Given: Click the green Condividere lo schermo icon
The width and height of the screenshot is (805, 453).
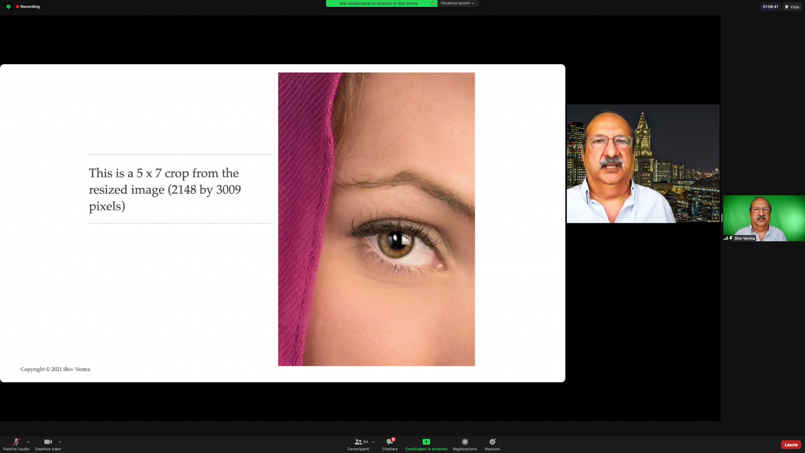Looking at the screenshot, I should [426, 442].
